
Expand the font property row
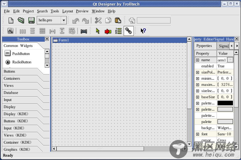198,134
